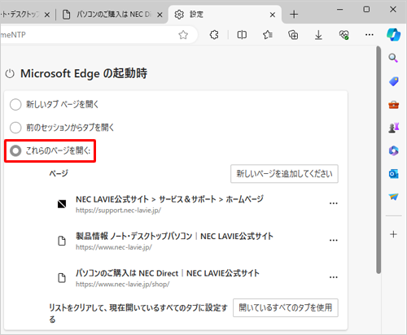Click 新しいページを追加してください button
This screenshot has width=407, height=335.
point(284,174)
